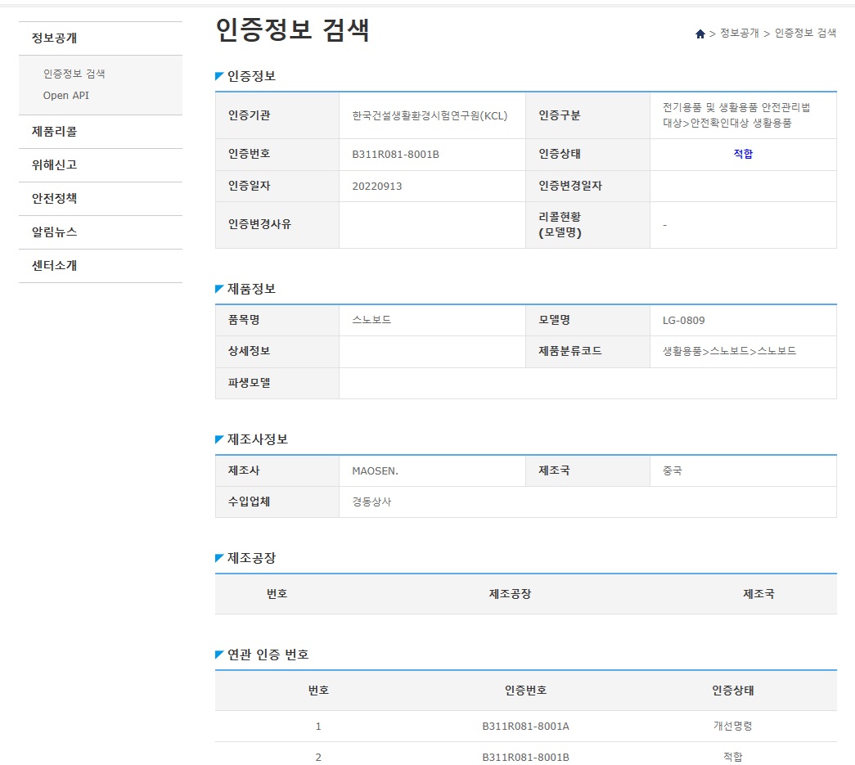Click related row 2 number B311R081-8001B

click(525, 758)
